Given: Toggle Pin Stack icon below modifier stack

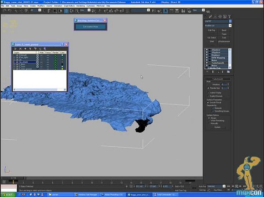Looking at the screenshot, I should tap(207, 72).
